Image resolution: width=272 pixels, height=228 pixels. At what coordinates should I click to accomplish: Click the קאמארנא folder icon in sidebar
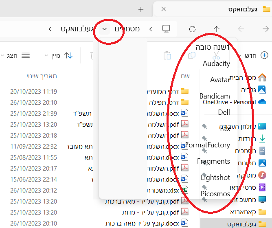pos(262,212)
